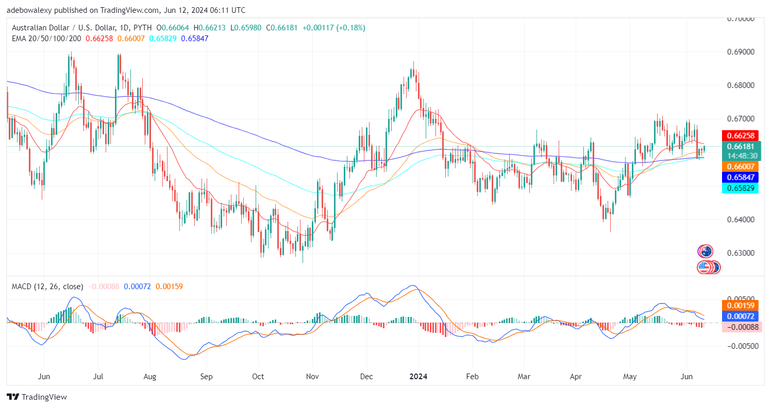Click the Jul time axis label
This screenshot has height=408, width=771.
[98, 376]
